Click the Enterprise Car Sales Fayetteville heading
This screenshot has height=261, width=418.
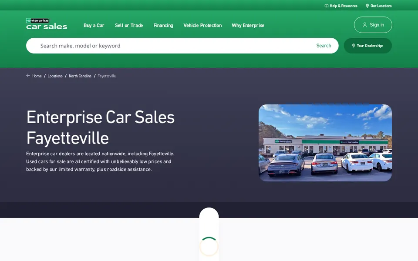click(x=101, y=127)
